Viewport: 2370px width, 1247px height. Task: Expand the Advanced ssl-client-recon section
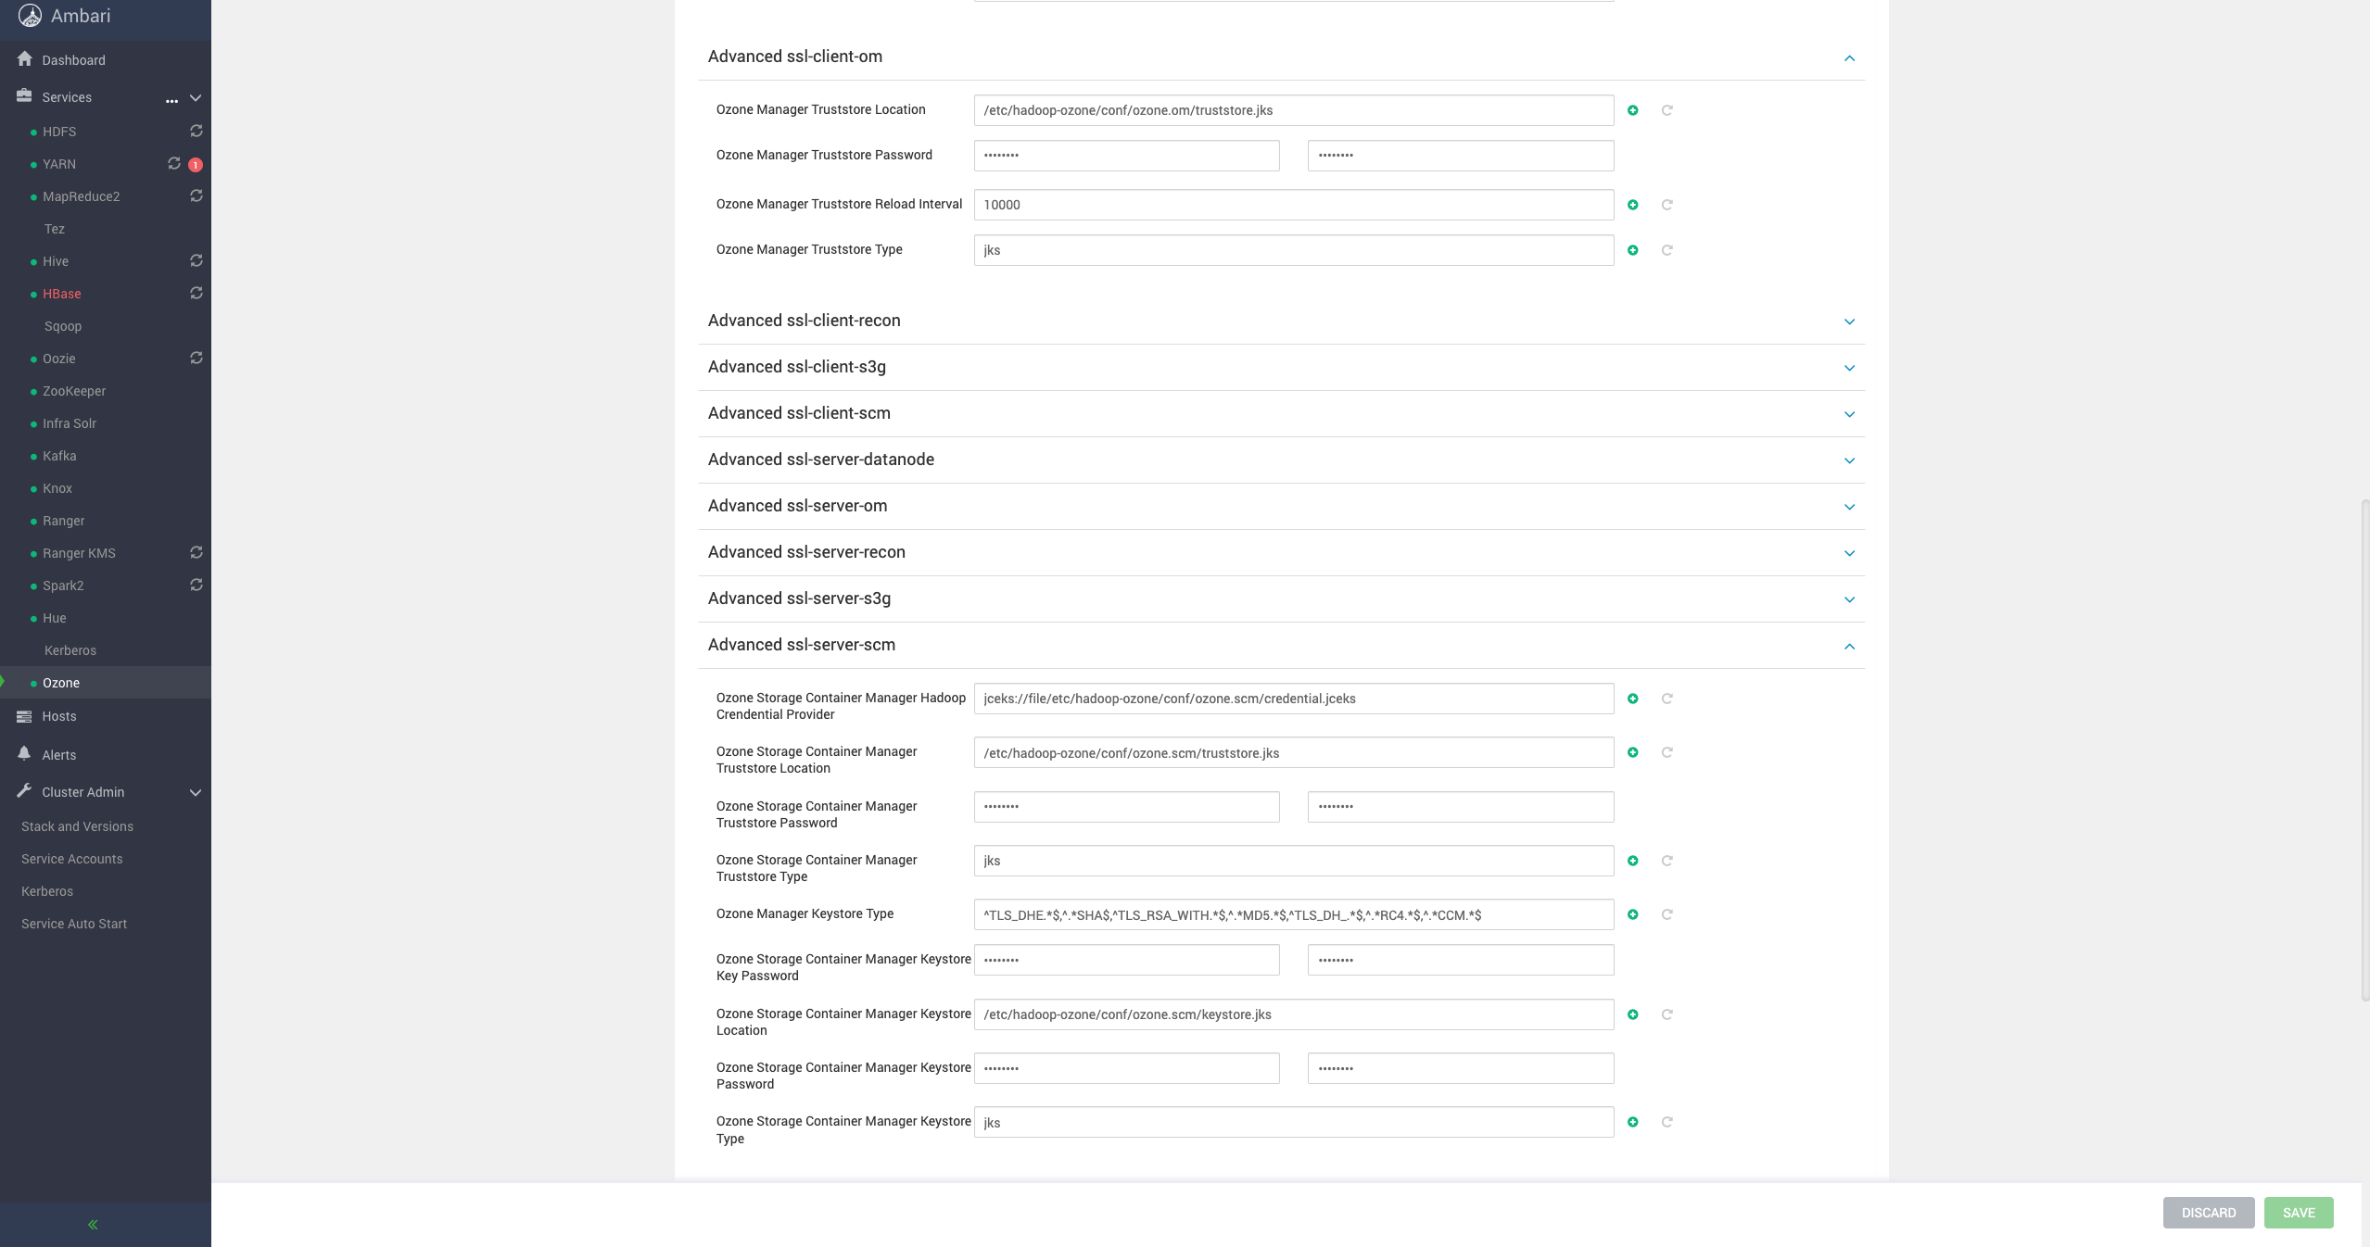(x=1849, y=321)
